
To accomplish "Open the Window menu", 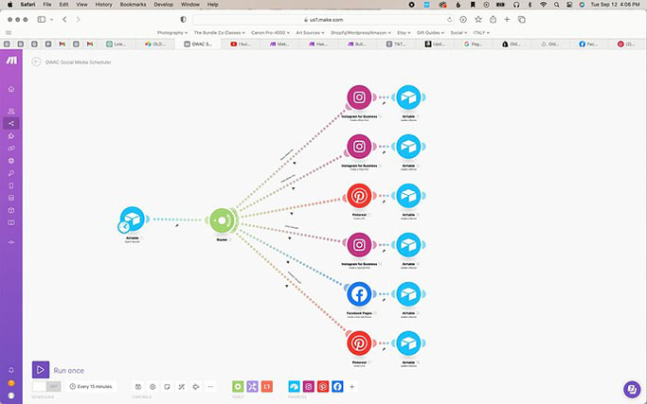I will 190,5.
